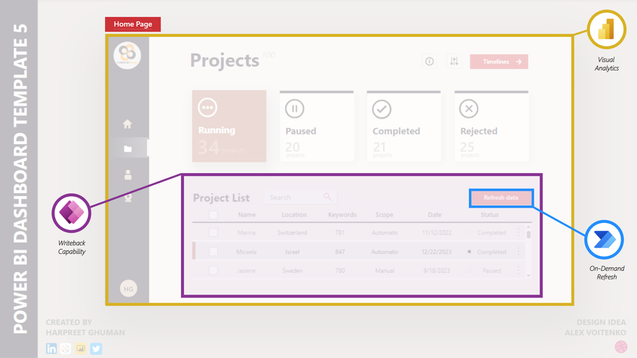637x358 pixels.
Task: Click the 12/22/2023 date cell
Action: click(436, 252)
